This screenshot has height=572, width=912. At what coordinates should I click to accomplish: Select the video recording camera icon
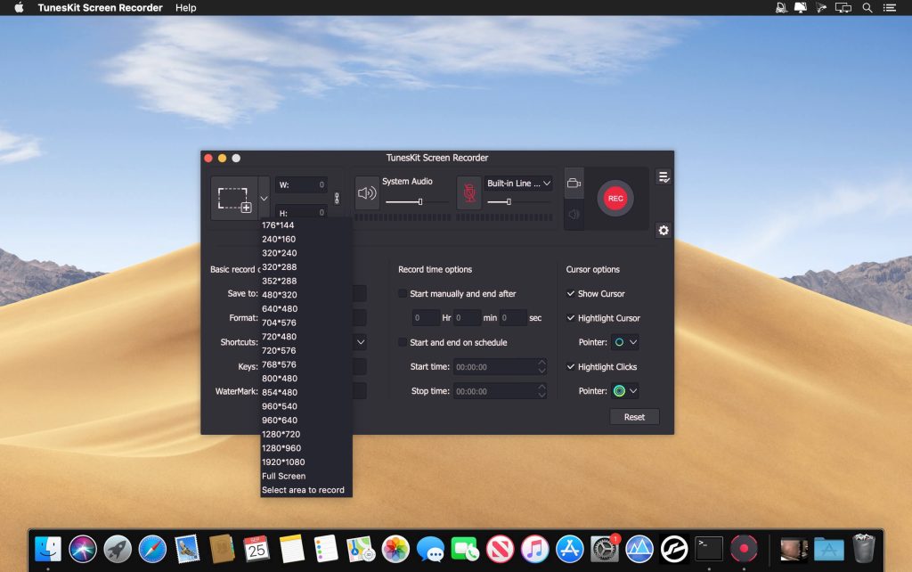coord(573,184)
